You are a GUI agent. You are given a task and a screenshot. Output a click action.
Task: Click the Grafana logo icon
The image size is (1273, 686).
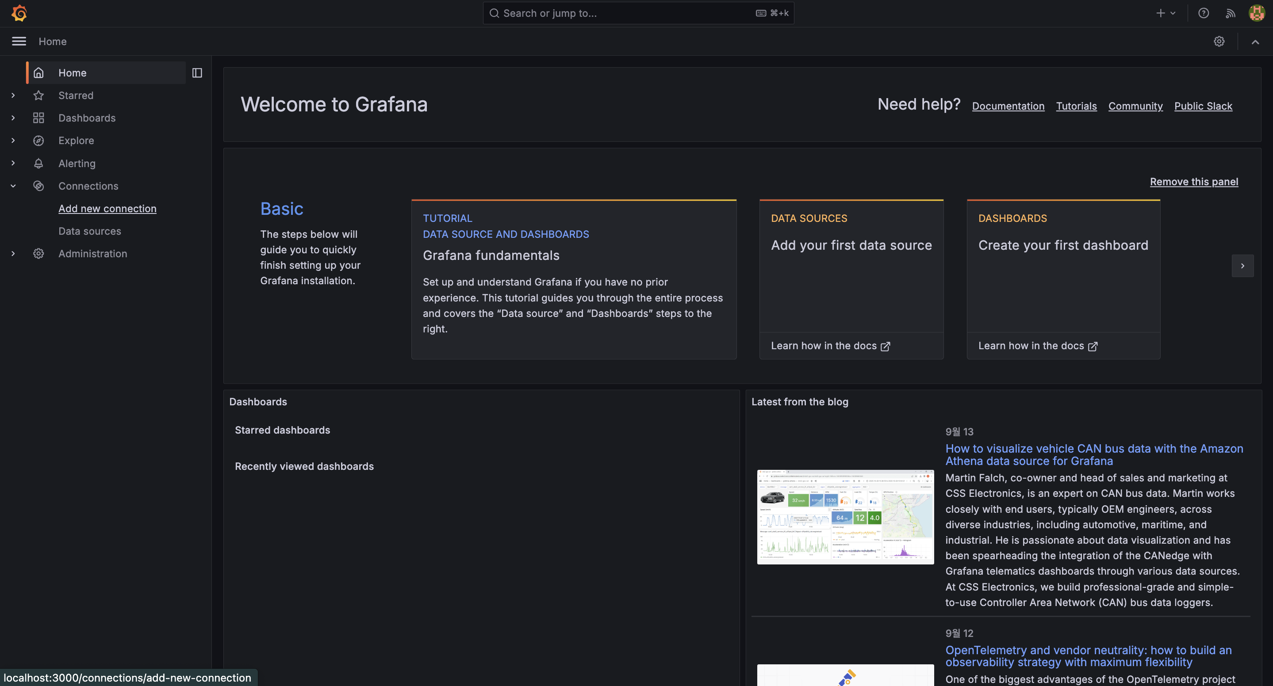[x=19, y=13]
